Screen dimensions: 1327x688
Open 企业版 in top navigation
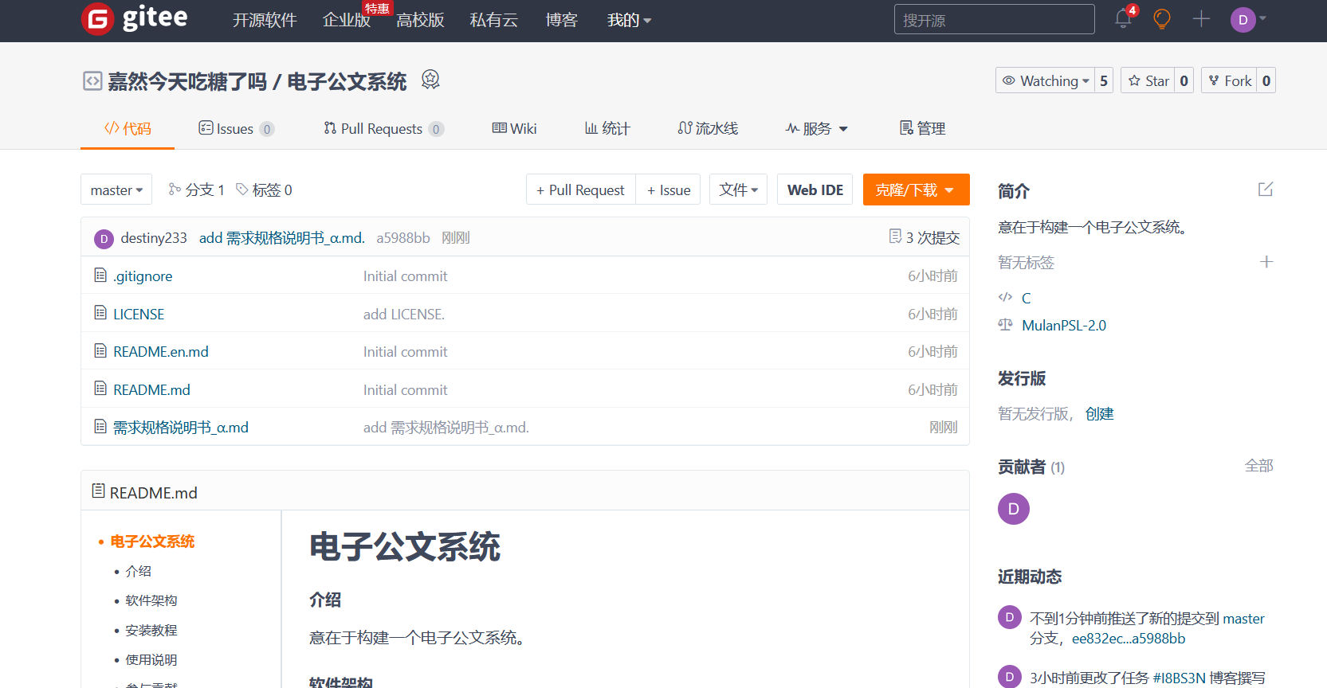tap(347, 20)
